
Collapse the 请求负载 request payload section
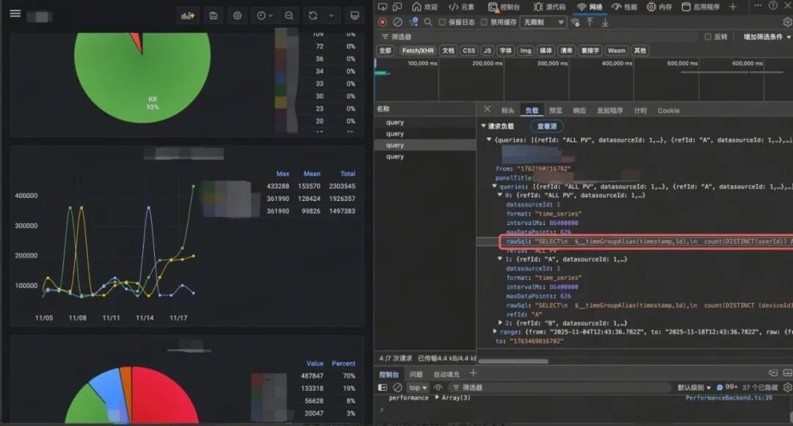[483, 125]
